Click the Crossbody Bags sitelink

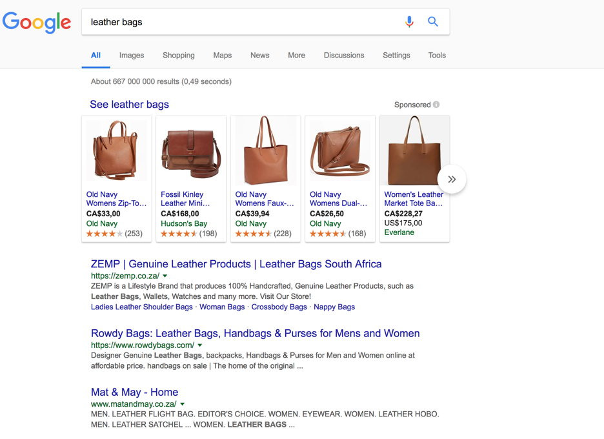point(279,307)
